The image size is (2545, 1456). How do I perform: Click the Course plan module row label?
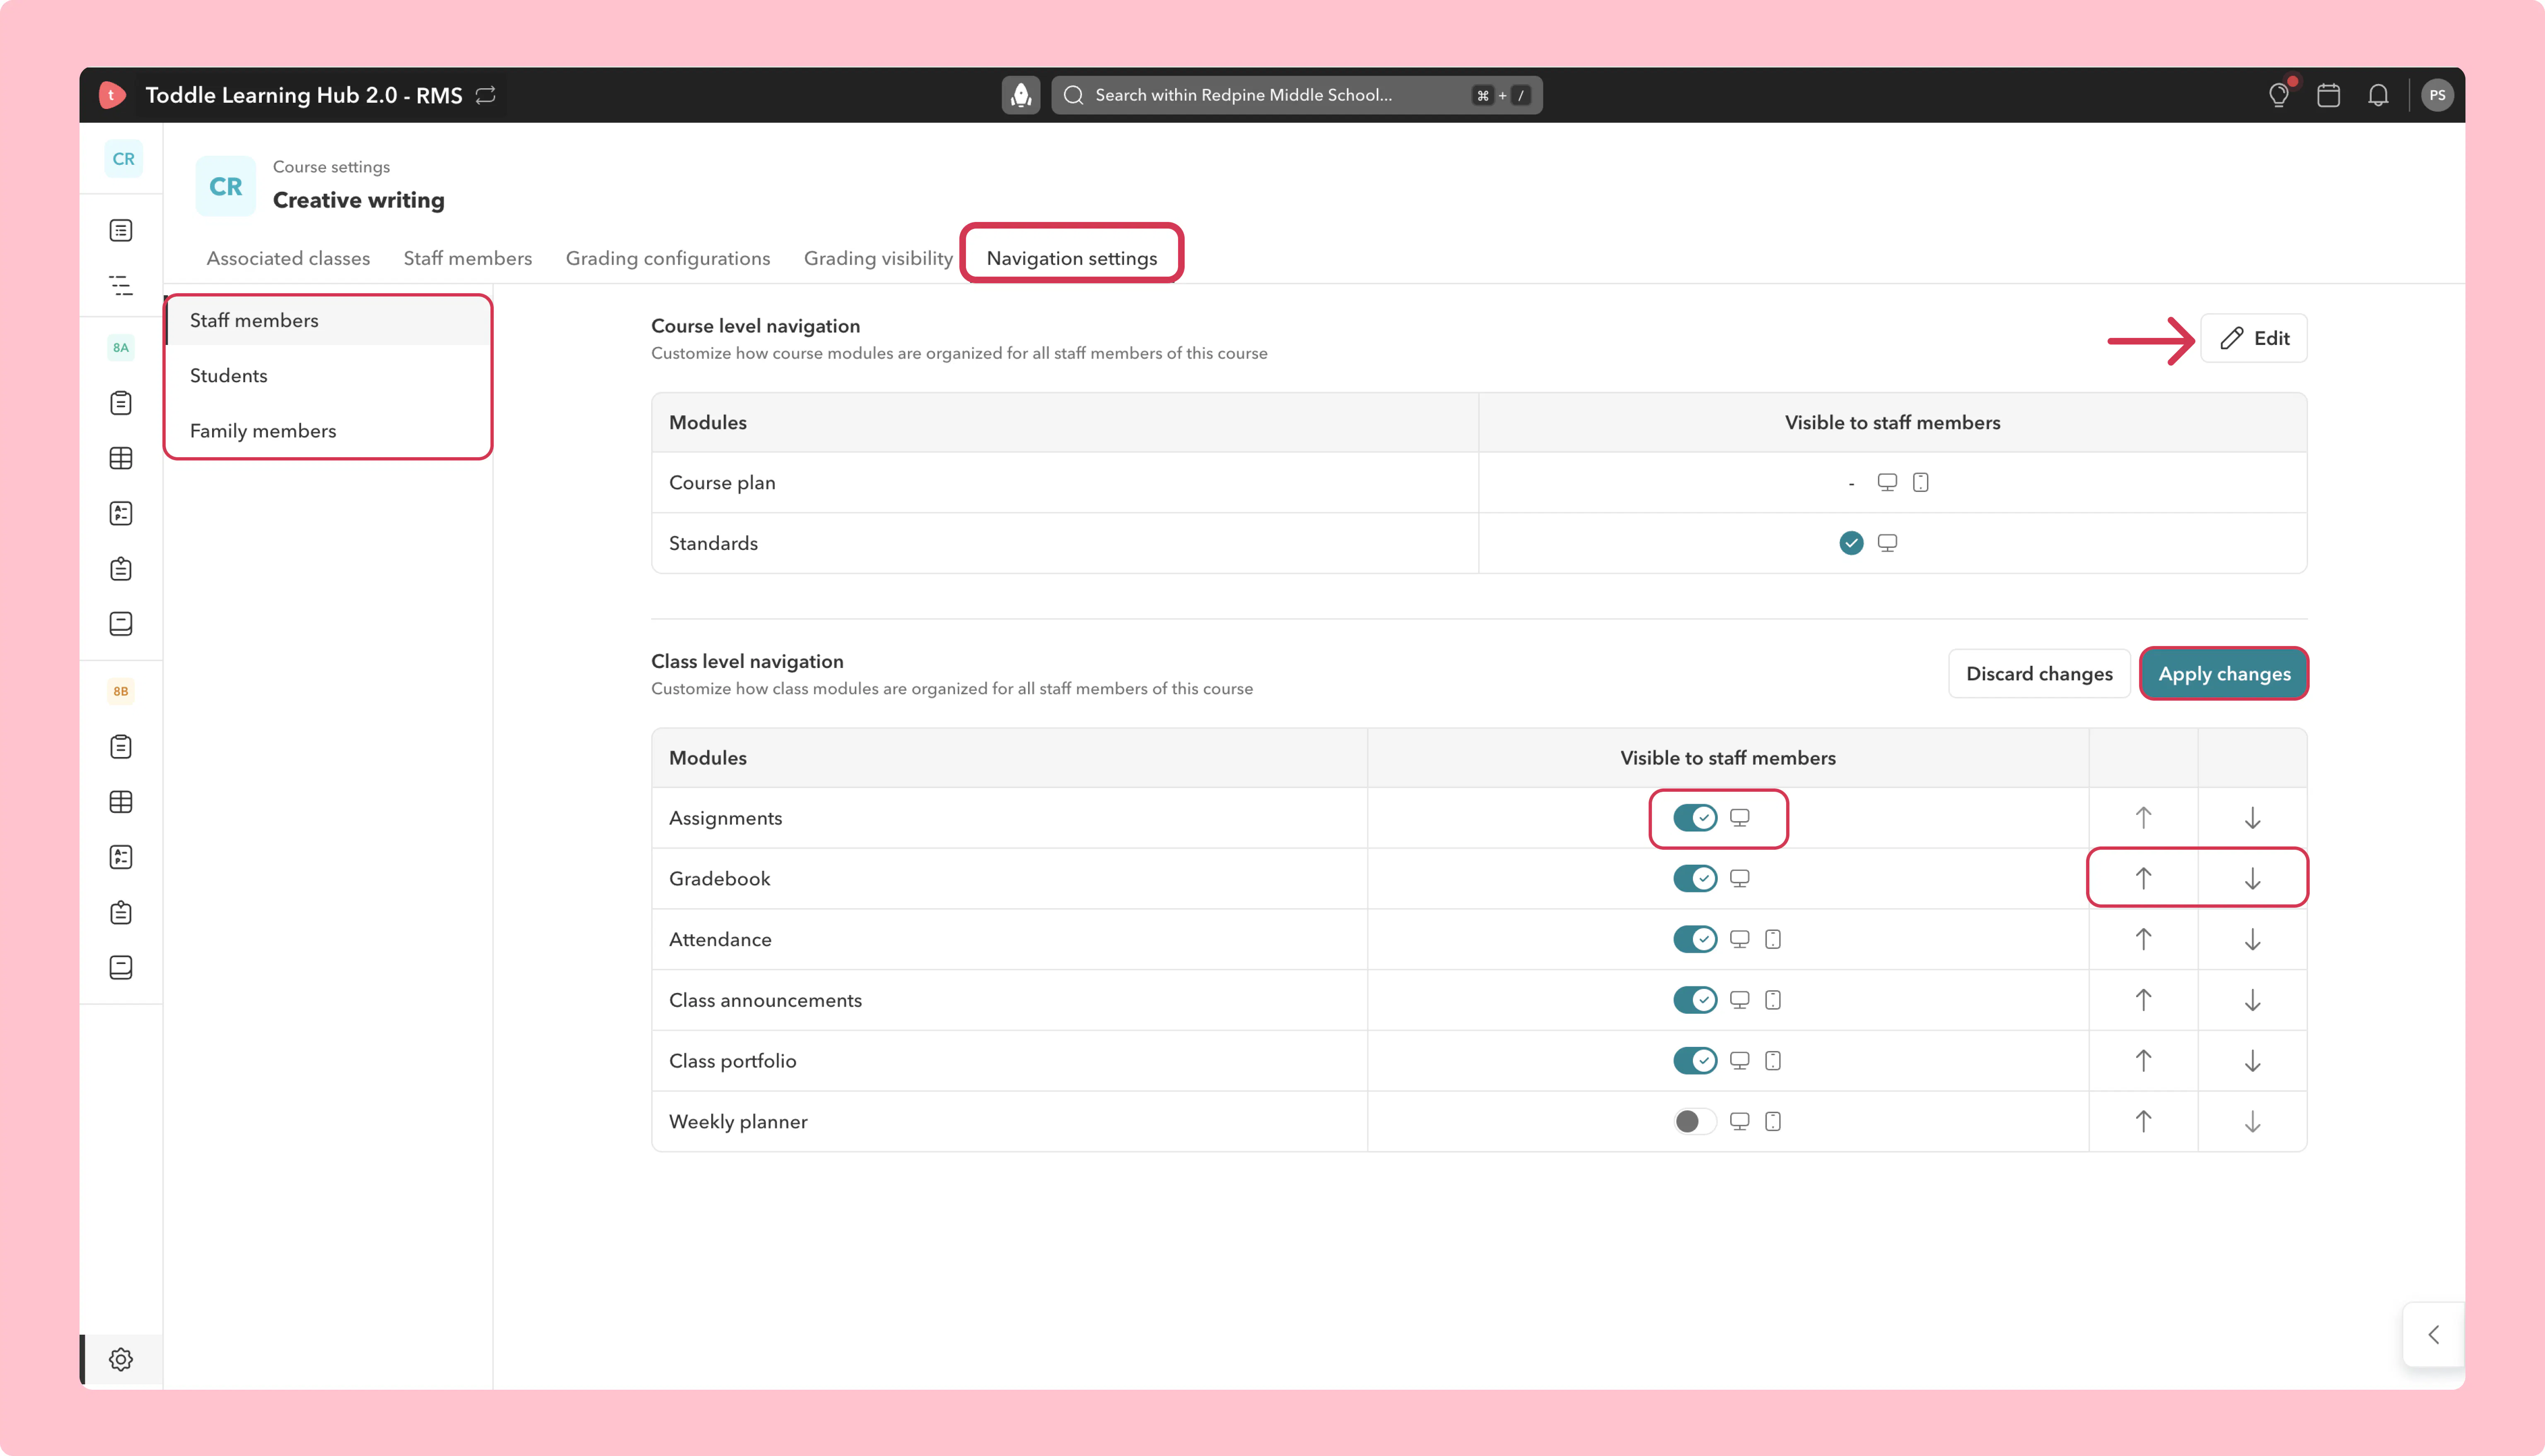click(x=722, y=483)
